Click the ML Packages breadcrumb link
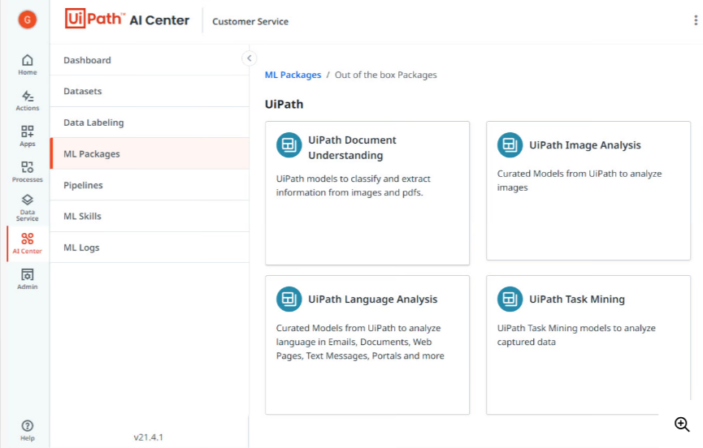The height and width of the screenshot is (448, 703). pyautogui.click(x=293, y=75)
